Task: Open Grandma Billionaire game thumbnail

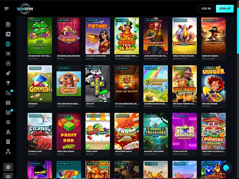Action: tap(69, 36)
